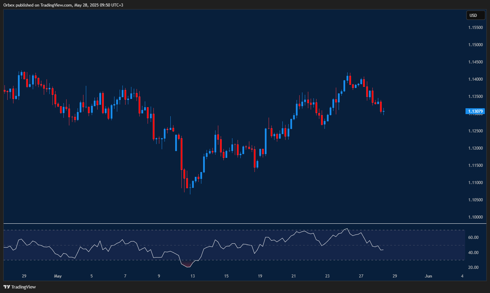Click the highlighted current price label 1.13079
This screenshot has width=490, height=293.
click(x=475, y=111)
